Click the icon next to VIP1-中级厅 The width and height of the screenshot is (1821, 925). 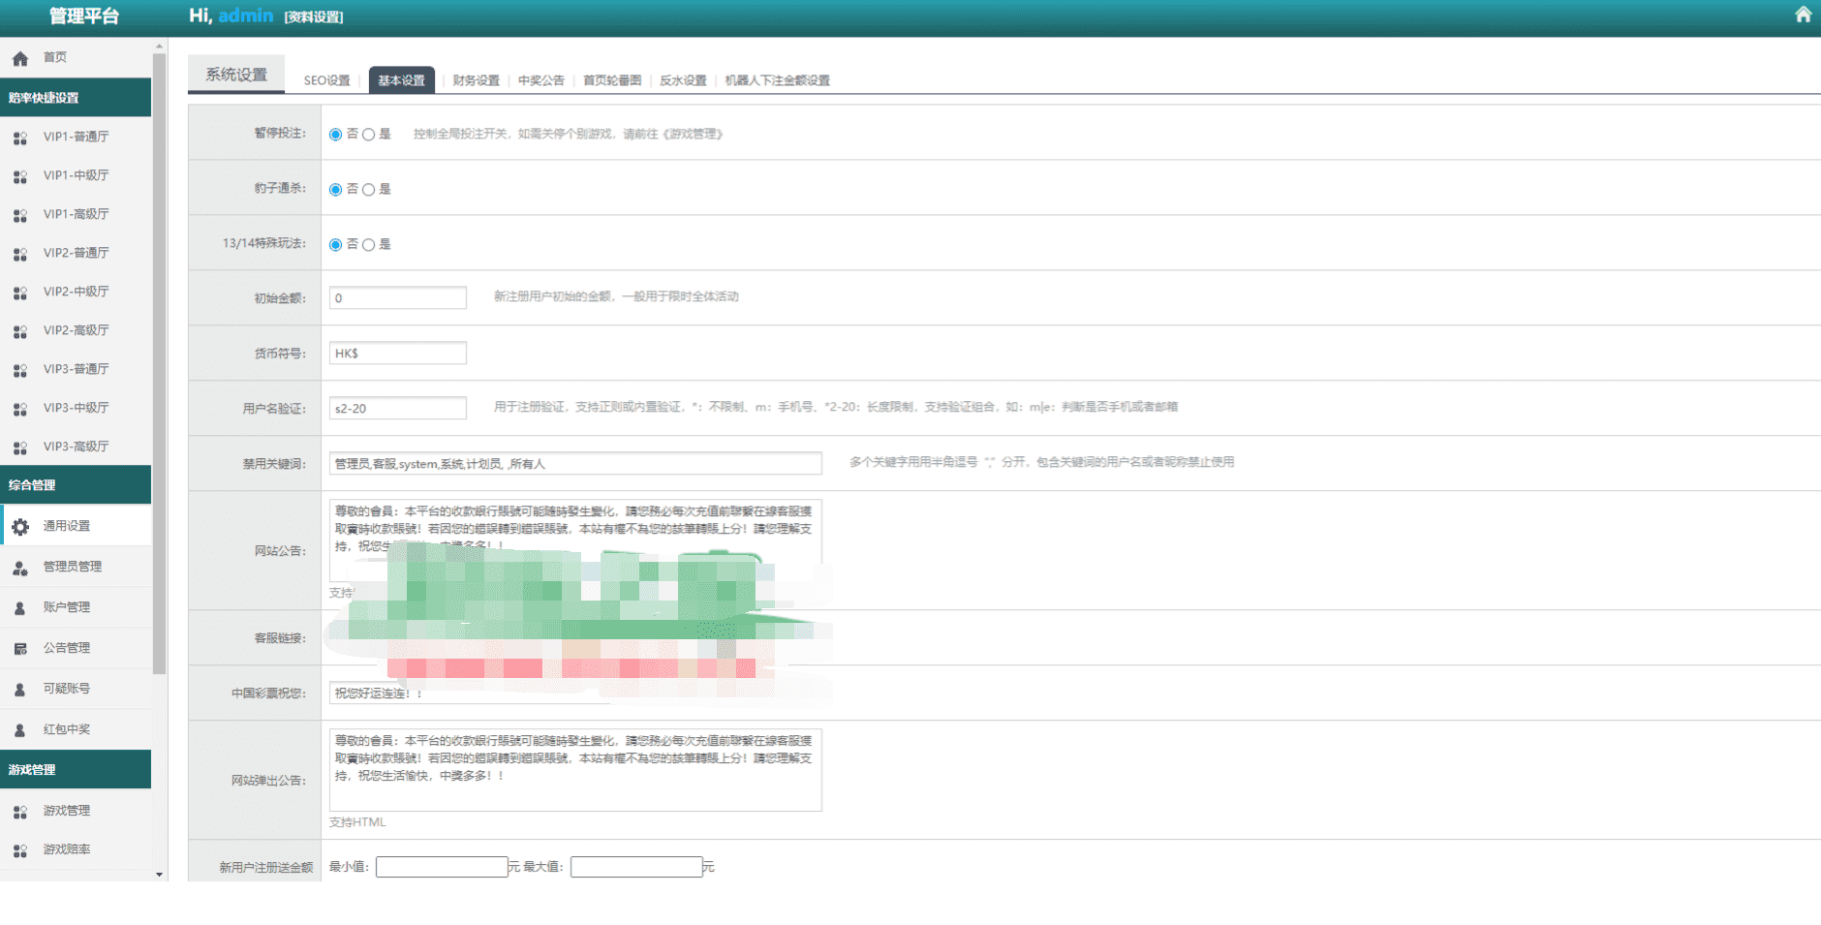click(x=20, y=177)
